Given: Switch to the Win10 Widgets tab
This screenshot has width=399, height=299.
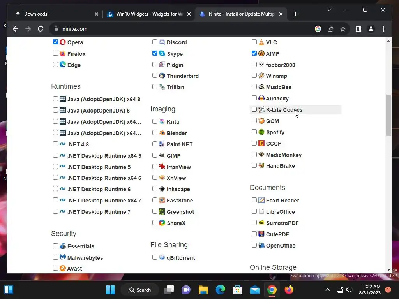Looking at the screenshot, I should tap(149, 14).
